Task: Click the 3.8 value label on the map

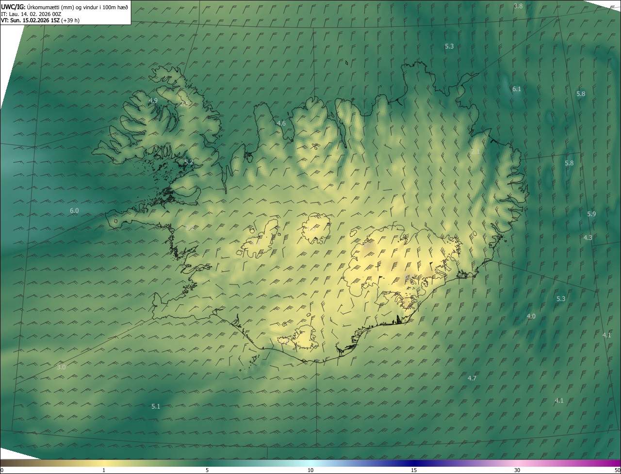Action: point(518,6)
